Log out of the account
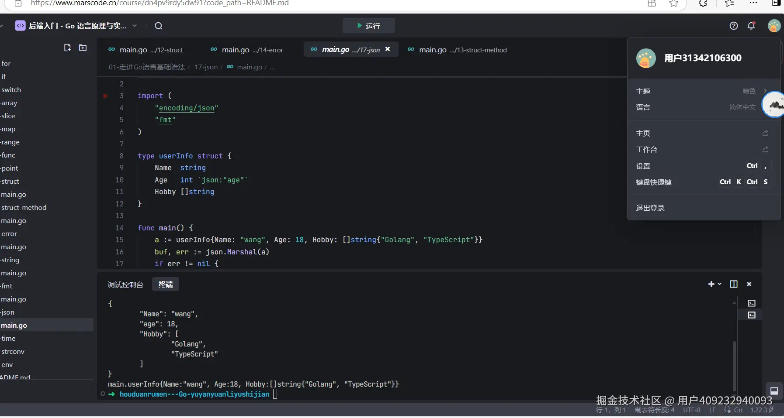The image size is (784, 418). (x=650, y=208)
